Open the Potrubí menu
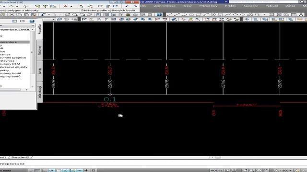 coord(272,6)
